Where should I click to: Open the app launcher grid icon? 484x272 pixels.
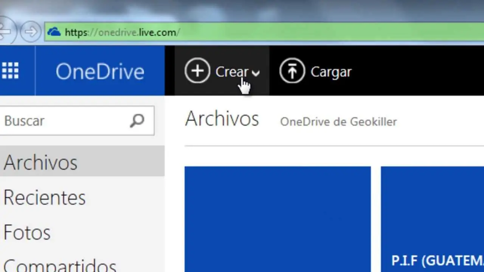10,71
